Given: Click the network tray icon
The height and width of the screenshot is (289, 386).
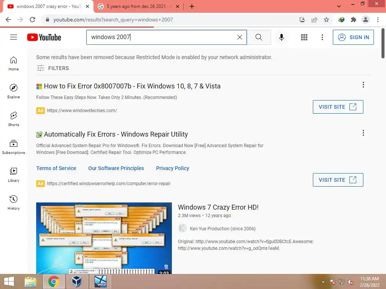Looking at the screenshot, I should (342, 282).
